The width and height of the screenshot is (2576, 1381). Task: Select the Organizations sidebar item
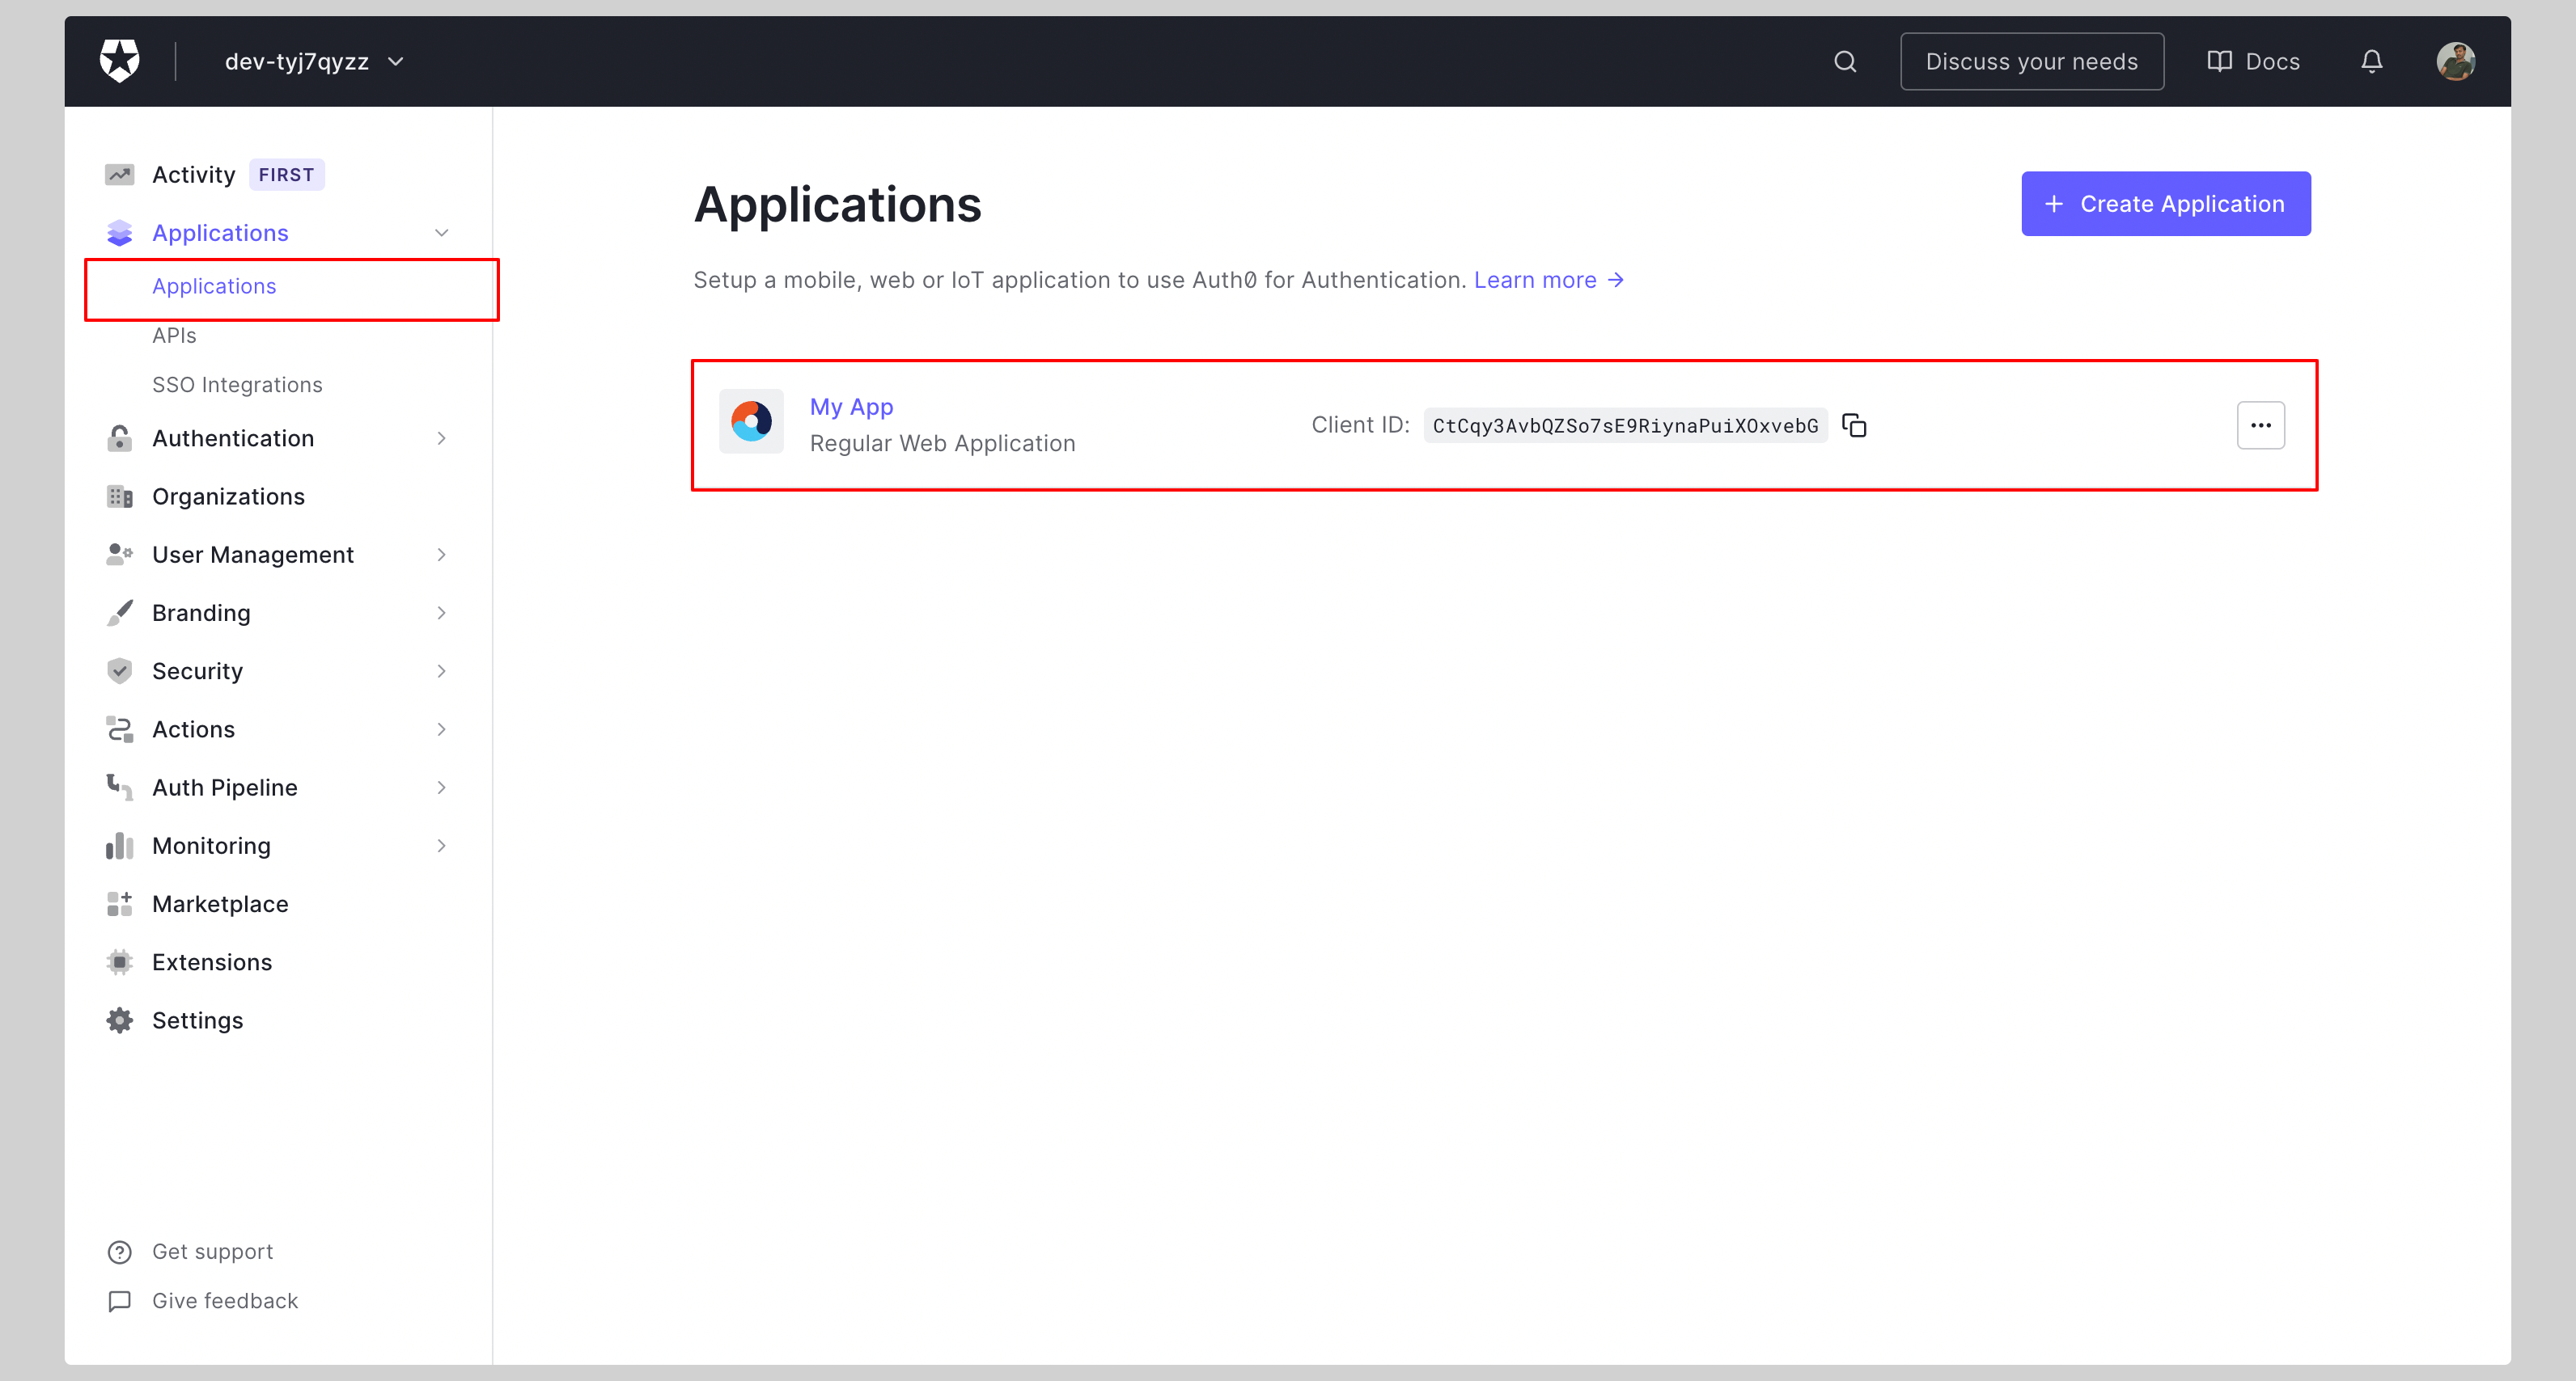228,496
